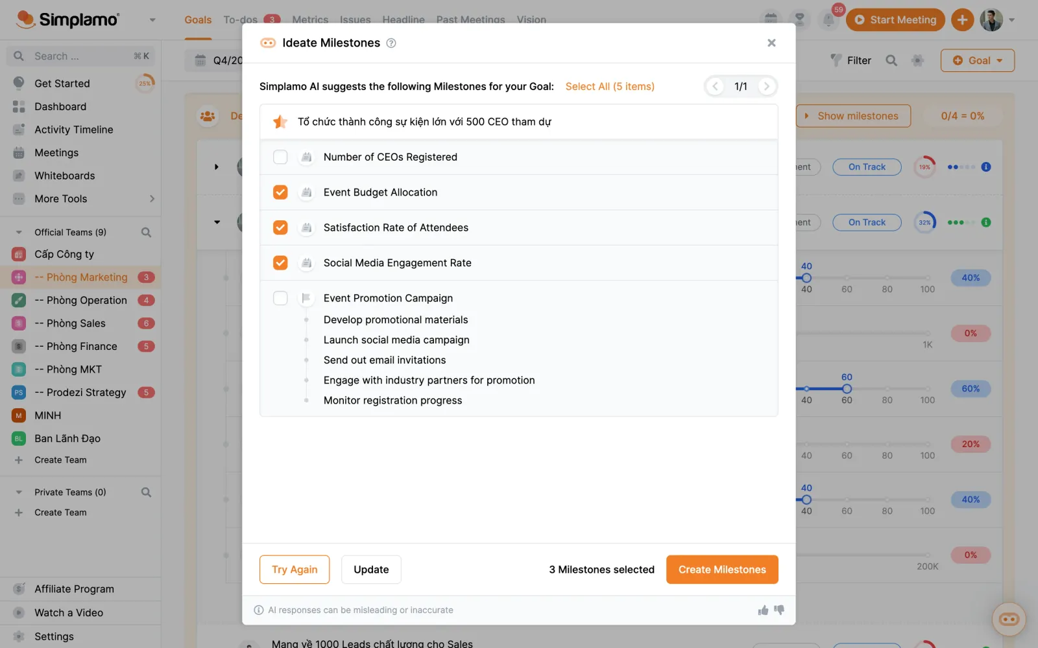Open goals settings gear icon
Screen dimensions: 1038x648
(917, 60)
